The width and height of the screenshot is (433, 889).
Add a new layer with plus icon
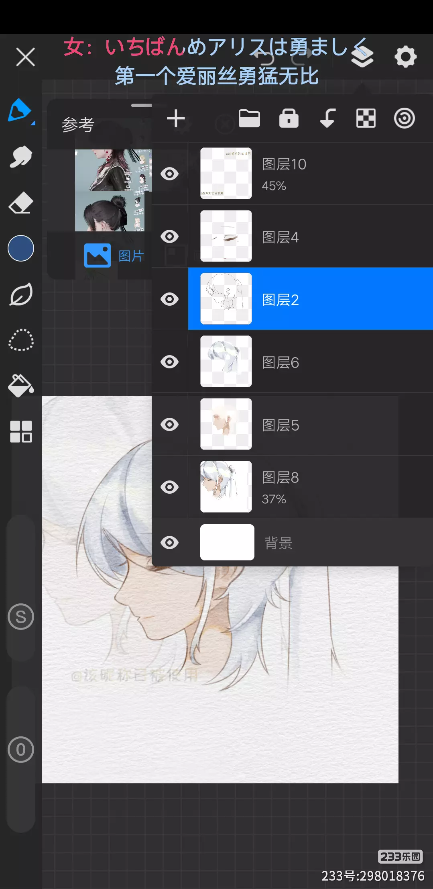point(176,119)
